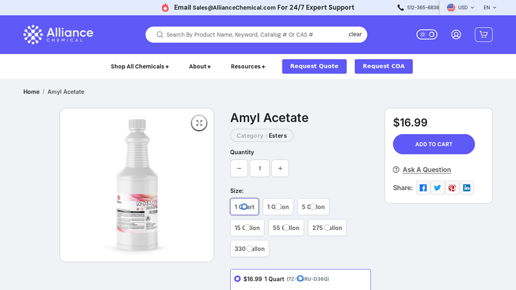Select the 1 Quart size
Screen dimensions: 516x290
[x=244, y=207]
